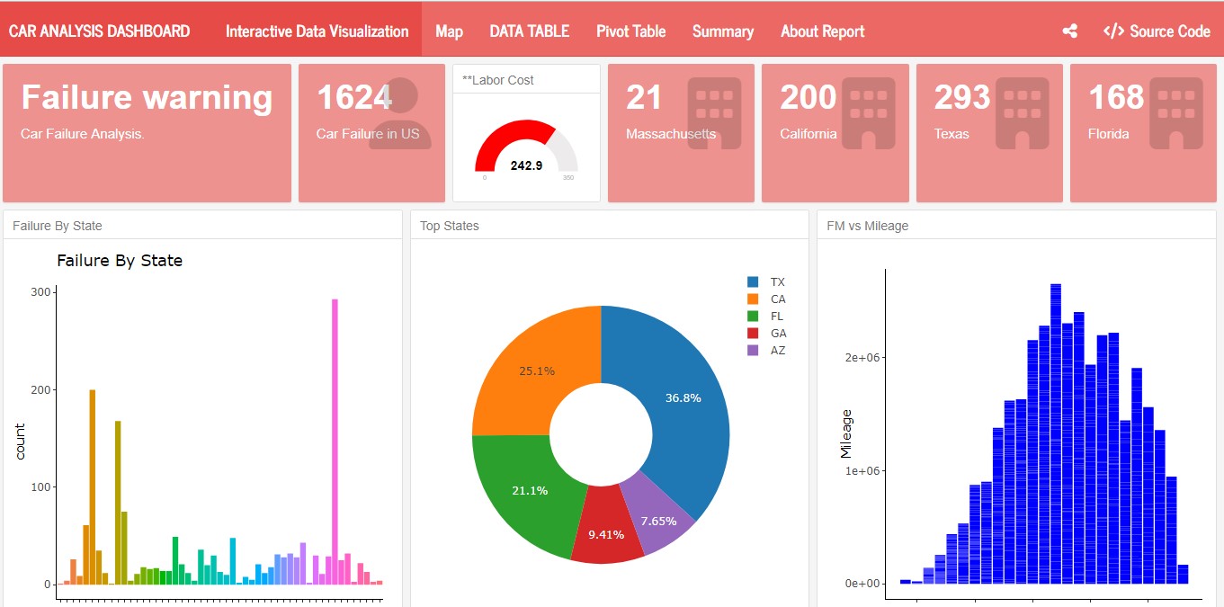Toggle the CA legend entry off
The width and height of the screenshot is (1224, 607).
(x=753, y=299)
